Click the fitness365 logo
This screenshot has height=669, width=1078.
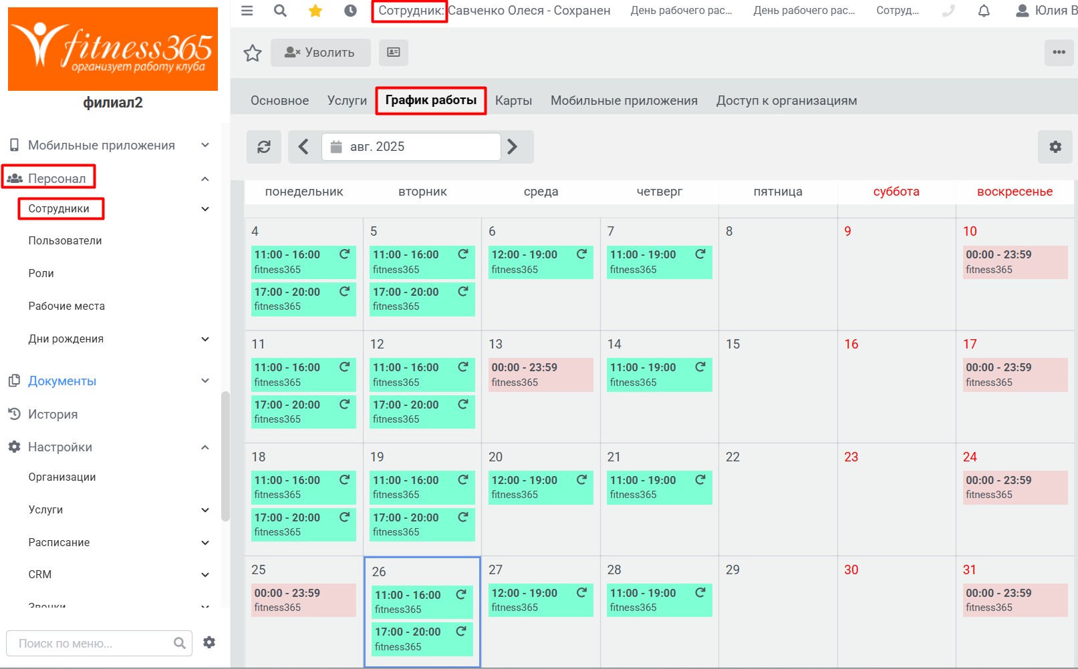click(x=113, y=49)
